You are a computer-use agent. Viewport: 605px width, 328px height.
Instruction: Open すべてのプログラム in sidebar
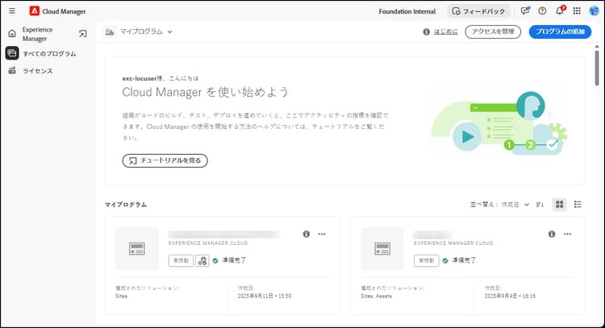(x=49, y=53)
